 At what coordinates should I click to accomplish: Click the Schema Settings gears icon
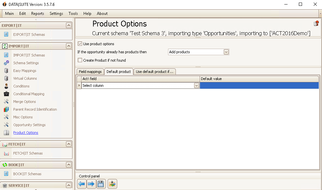coord(6,63)
